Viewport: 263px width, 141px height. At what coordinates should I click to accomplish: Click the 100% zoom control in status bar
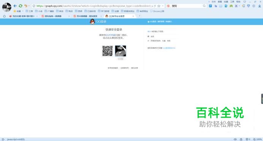point(258,139)
